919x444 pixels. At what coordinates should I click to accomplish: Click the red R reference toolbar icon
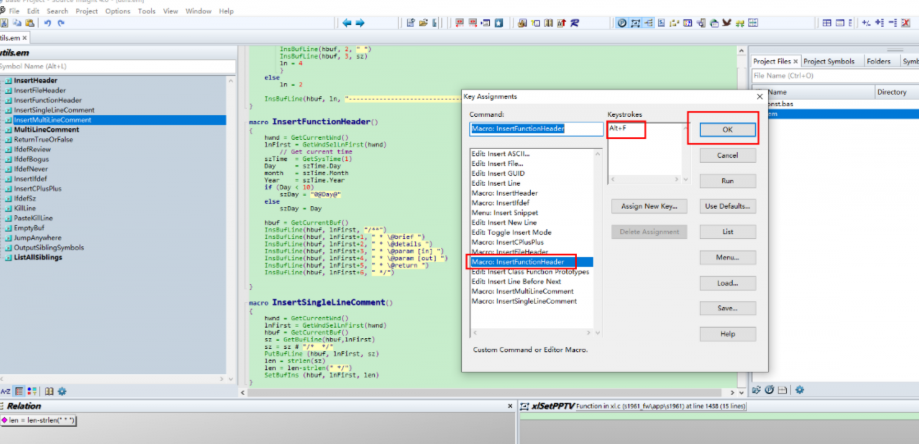(x=575, y=23)
